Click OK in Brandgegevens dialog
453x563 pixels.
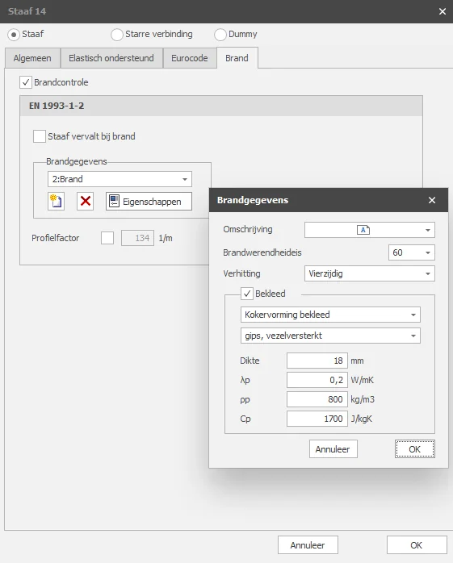pos(415,449)
